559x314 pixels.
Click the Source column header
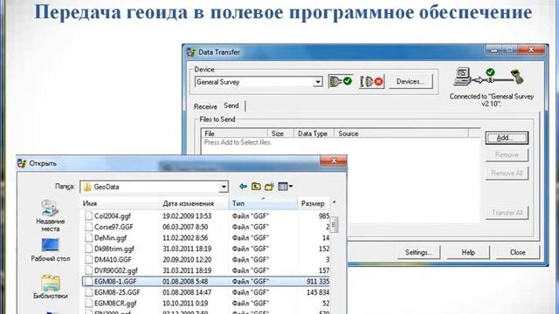point(401,133)
